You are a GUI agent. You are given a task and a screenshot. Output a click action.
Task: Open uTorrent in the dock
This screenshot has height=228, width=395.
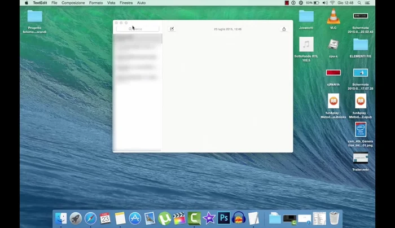pos(165,218)
